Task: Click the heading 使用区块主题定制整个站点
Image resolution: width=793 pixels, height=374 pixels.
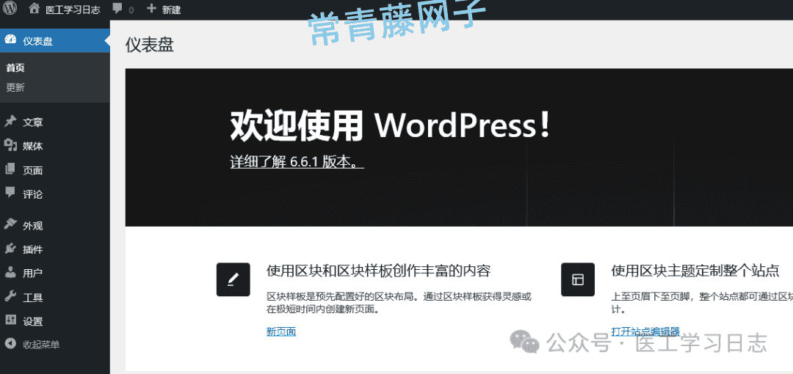Action: click(695, 271)
